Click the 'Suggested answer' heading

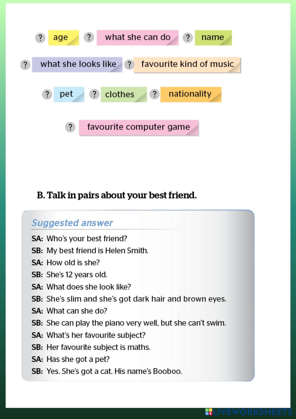coord(72,223)
